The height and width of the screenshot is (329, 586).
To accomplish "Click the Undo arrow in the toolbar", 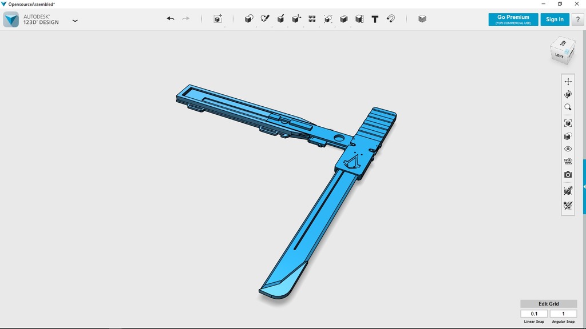I will pos(171,19).
